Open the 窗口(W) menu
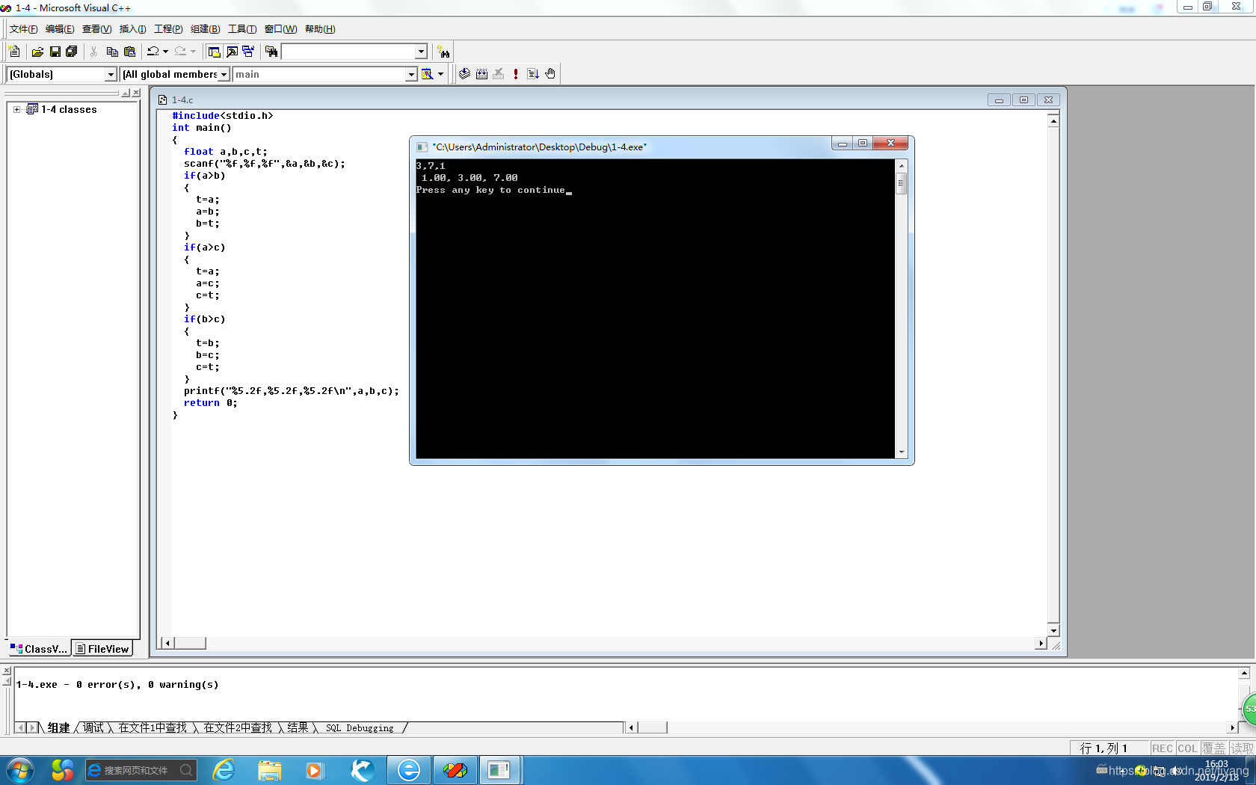This screenshot has width=1256, height=785. point(280,29)
